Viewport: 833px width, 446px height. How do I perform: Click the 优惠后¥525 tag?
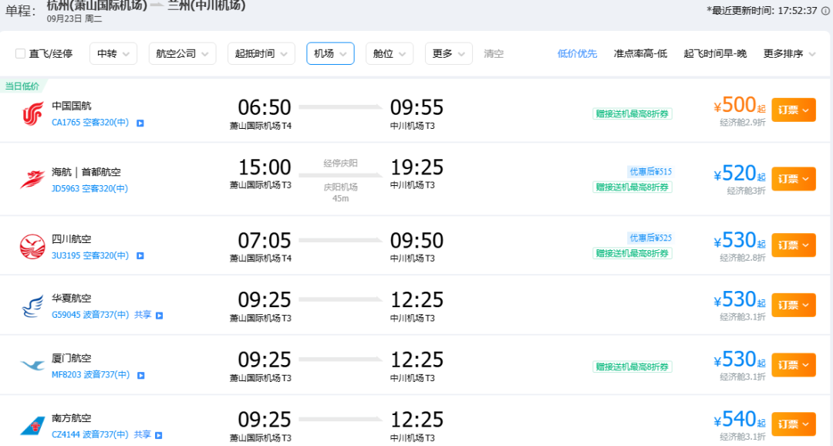point(650,238)
